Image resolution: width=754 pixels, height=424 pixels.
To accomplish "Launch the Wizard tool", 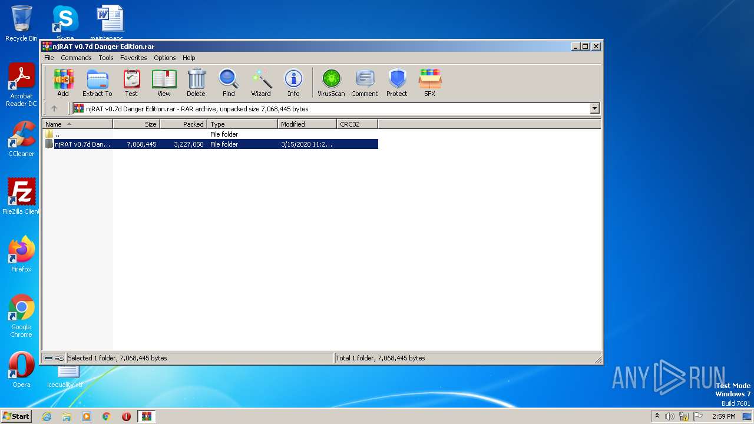I will coord(261,83).
